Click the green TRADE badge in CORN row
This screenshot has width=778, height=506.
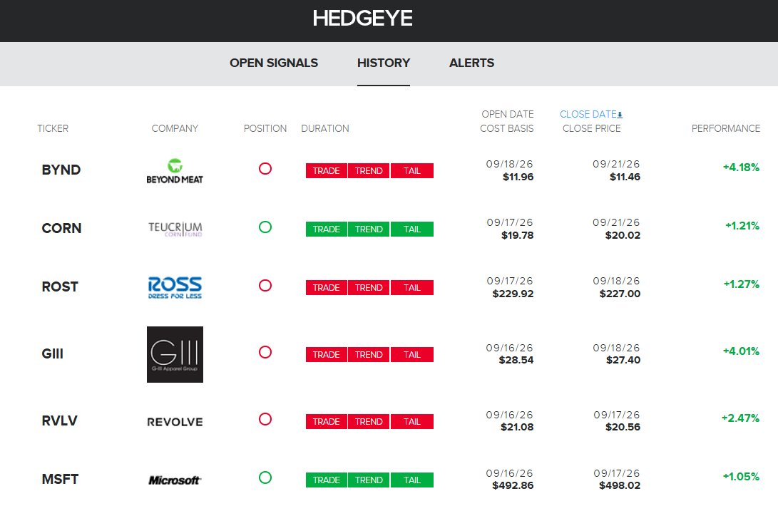point(326,229)
